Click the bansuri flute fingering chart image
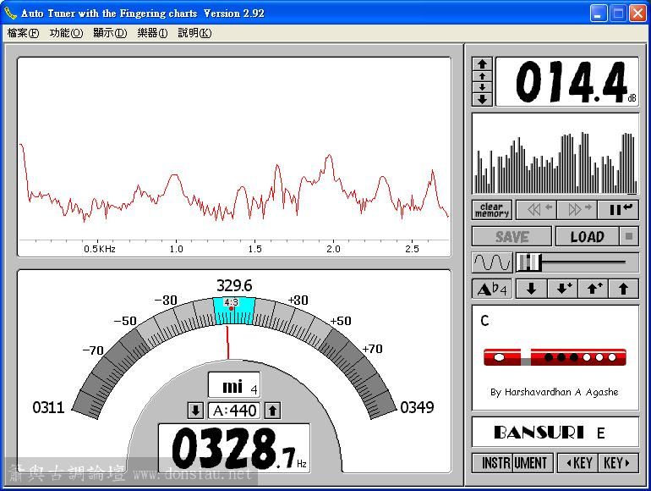This screenshot has height=491, width=651. tap(555, 357)
